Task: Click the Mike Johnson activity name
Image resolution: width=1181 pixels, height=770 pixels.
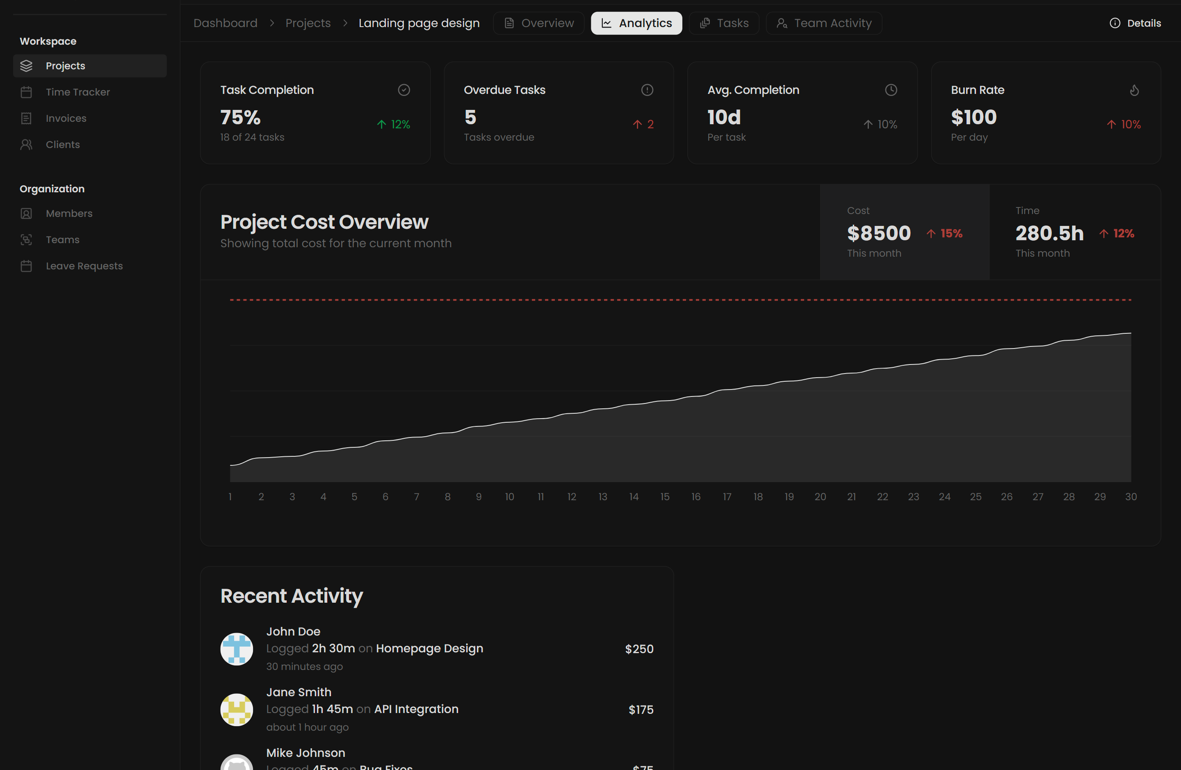Action: [306, 753]
